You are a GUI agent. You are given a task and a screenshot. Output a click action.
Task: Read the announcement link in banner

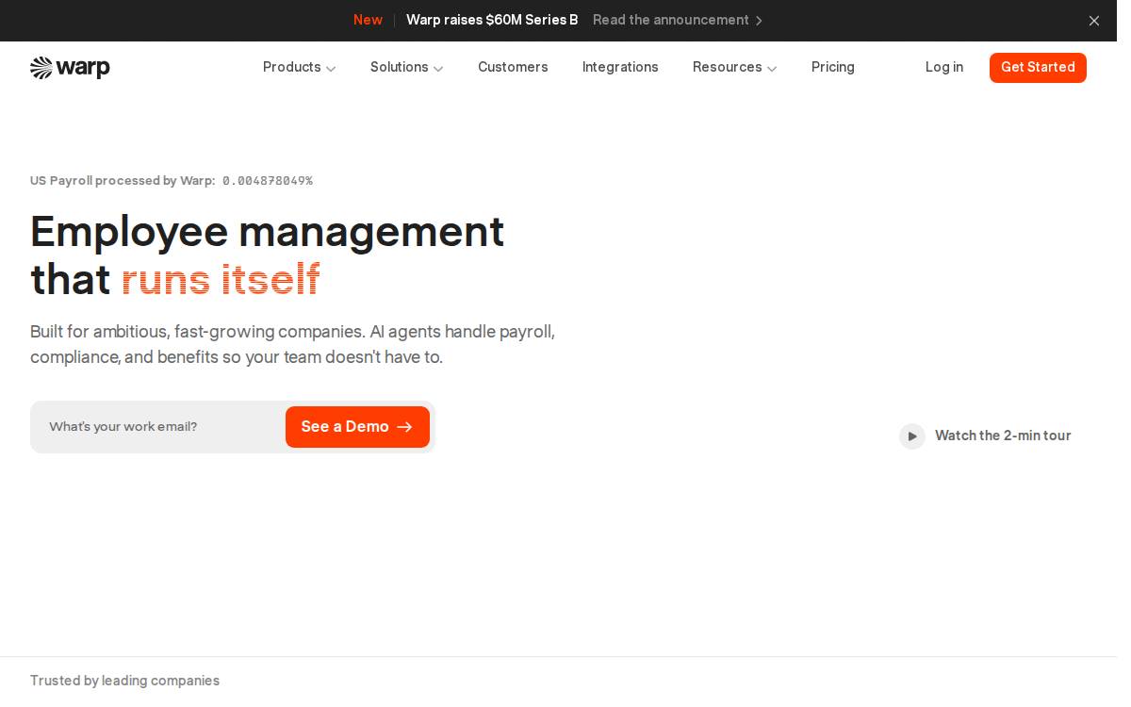(x=678, y=21)
